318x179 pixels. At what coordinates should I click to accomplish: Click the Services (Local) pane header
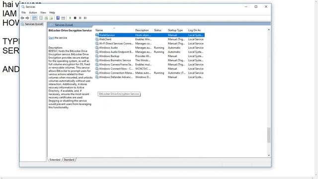(x=64, y=25)
